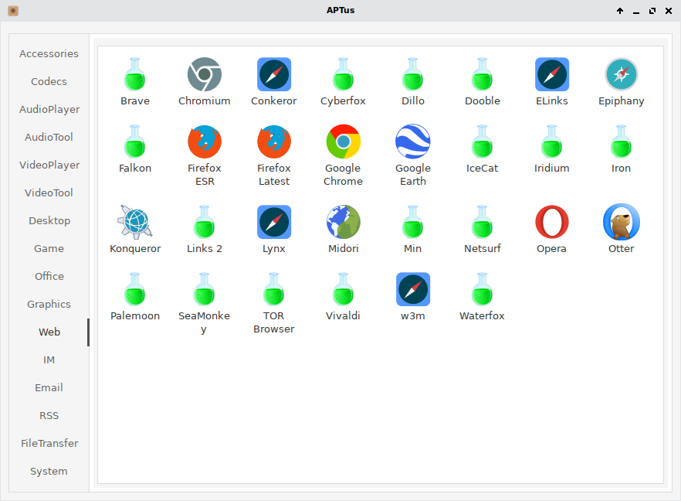The image size is (681, 501).
Task: Select the Web category tab
Action: (x=49, y=332)
